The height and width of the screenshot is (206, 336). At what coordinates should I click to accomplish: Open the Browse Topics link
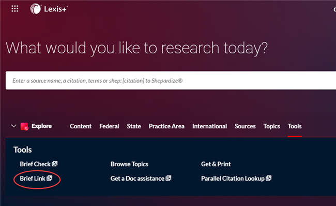coord(129,164)
